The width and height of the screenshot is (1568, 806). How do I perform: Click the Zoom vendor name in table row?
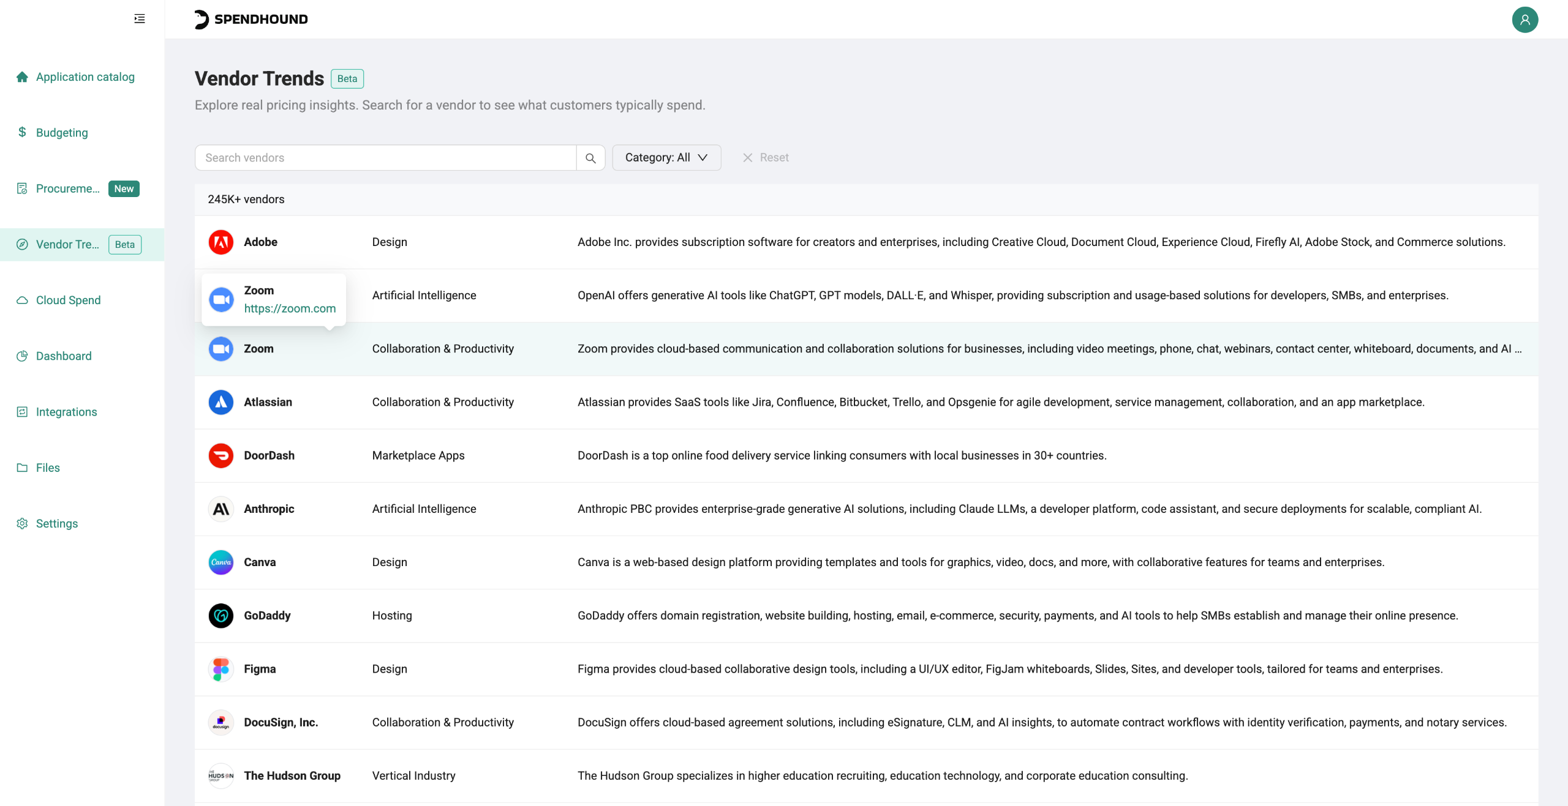[x=258, y=349]
